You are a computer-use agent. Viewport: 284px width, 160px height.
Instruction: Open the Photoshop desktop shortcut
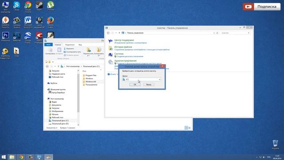point(5,37)
